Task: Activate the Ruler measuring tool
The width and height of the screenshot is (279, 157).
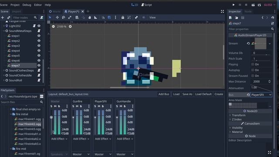Action: (x=95, y=17)
